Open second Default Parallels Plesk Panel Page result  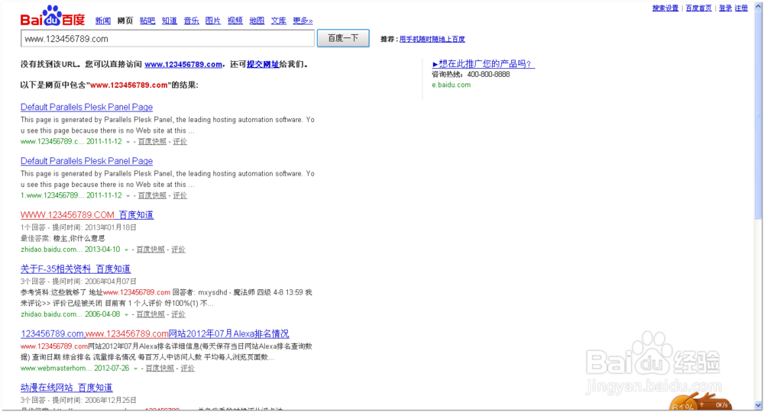click(87, 161)
